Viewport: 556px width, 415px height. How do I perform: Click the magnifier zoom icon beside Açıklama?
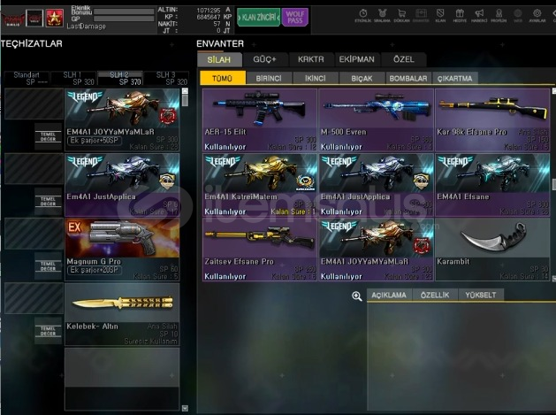click(357, 296)
